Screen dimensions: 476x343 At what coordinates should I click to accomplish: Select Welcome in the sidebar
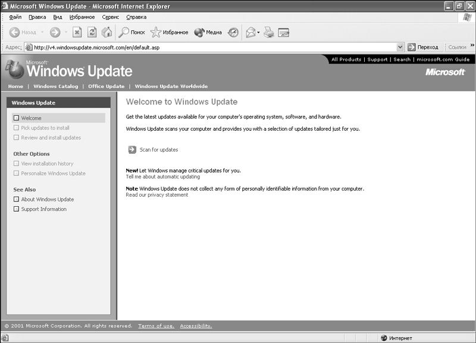click(58, 118)
